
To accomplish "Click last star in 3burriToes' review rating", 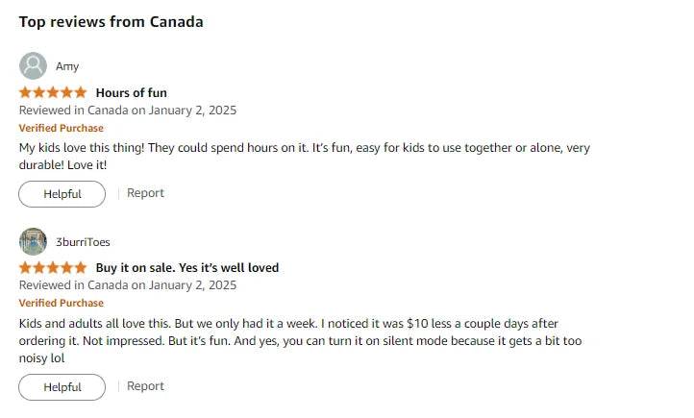I will [x=81, y=267].
